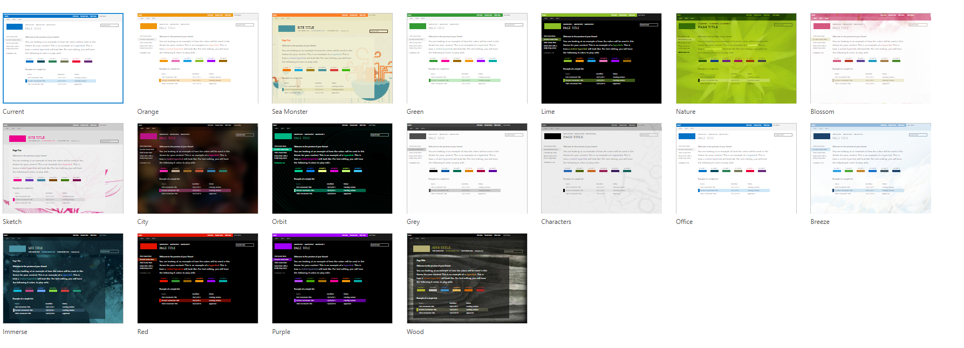Choose the Orange theme preview
The width and height of the screenshot is (964, 348).
pyautogui.click(x=197, y=58)
